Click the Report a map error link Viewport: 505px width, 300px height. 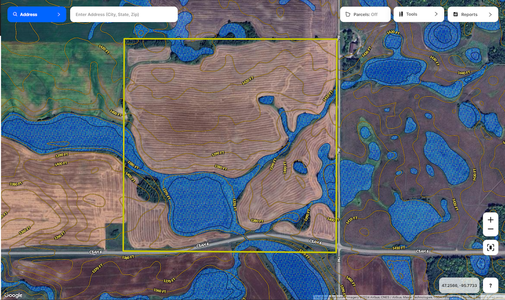pos(489,297)
